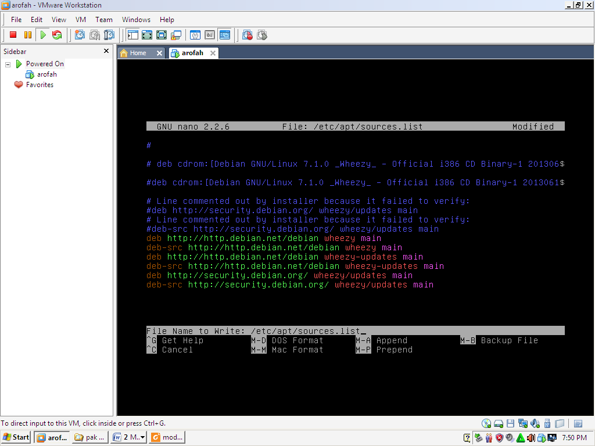Enter full screen mode

click(148, 35)
